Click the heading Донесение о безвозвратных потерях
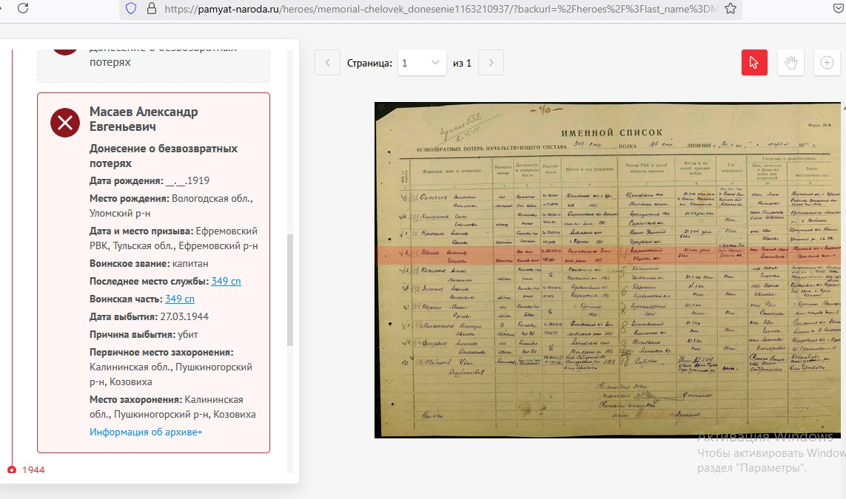 click(164, 156)
